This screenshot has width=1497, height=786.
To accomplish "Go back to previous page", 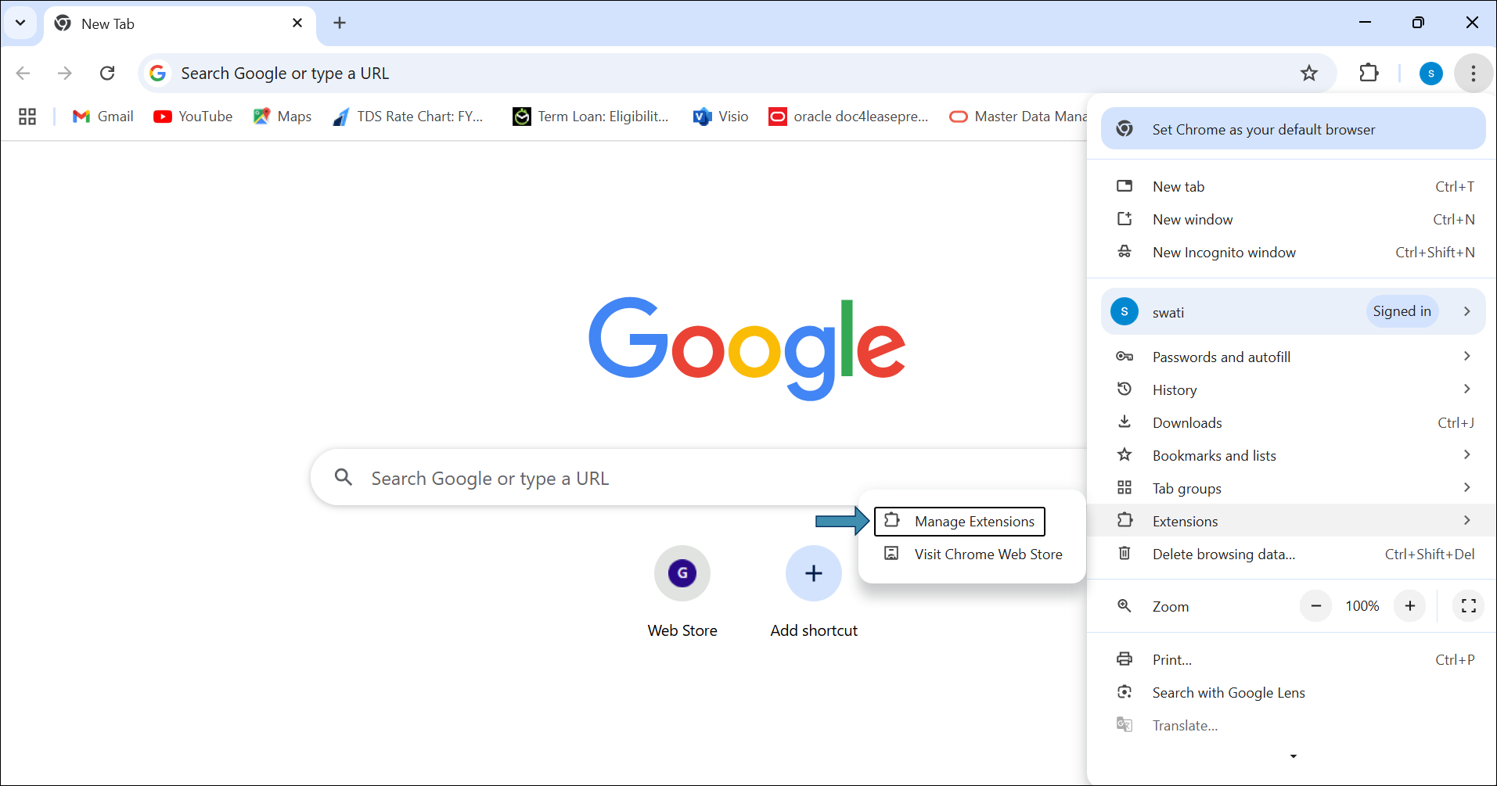I will click(23, 73).
